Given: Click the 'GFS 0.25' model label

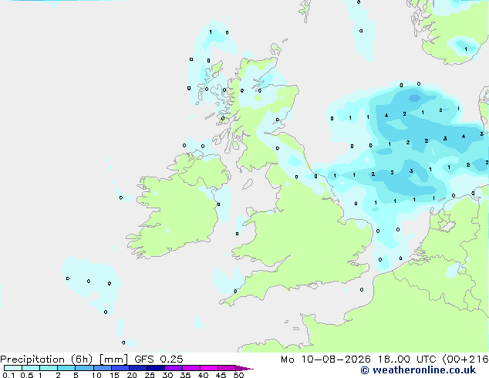Looking at the screenshot, I should pyautogui.click(x=159, y=359).
